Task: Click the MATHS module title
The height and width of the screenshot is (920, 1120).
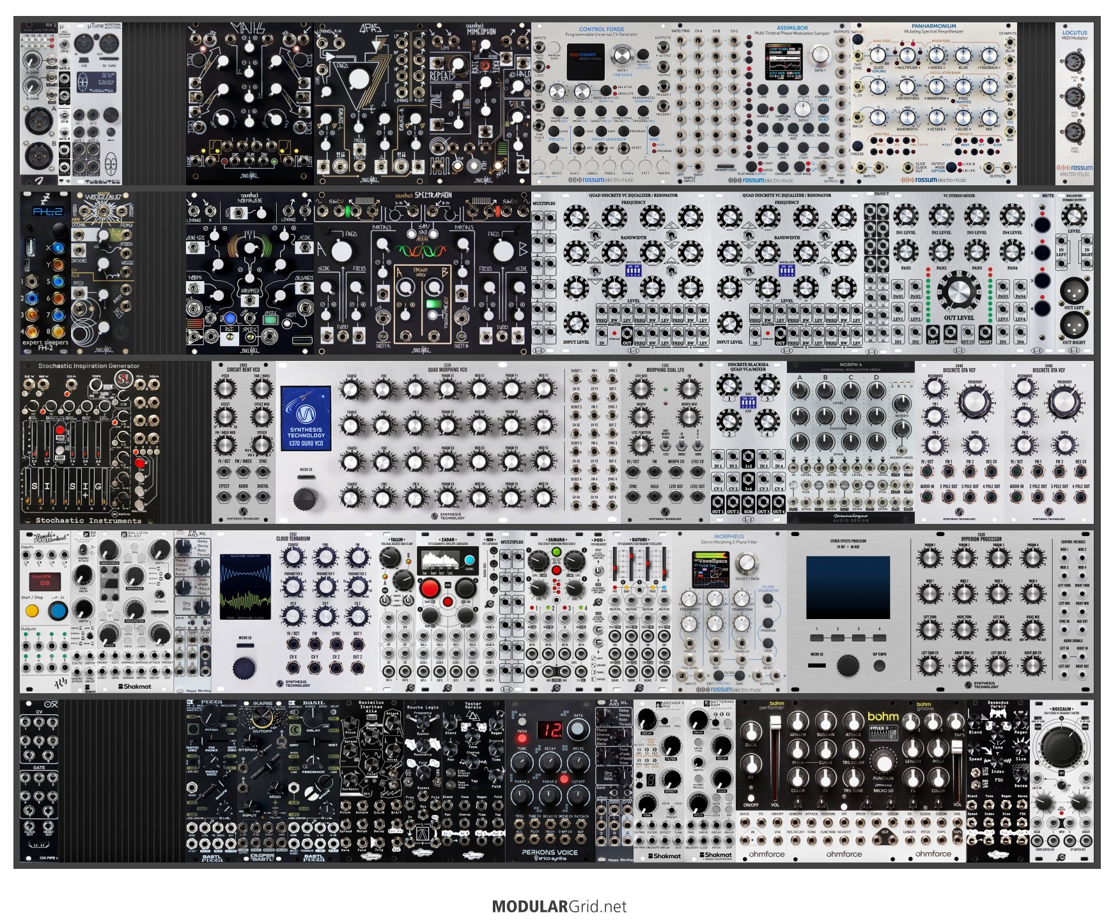Action: (x=247, y=29)
